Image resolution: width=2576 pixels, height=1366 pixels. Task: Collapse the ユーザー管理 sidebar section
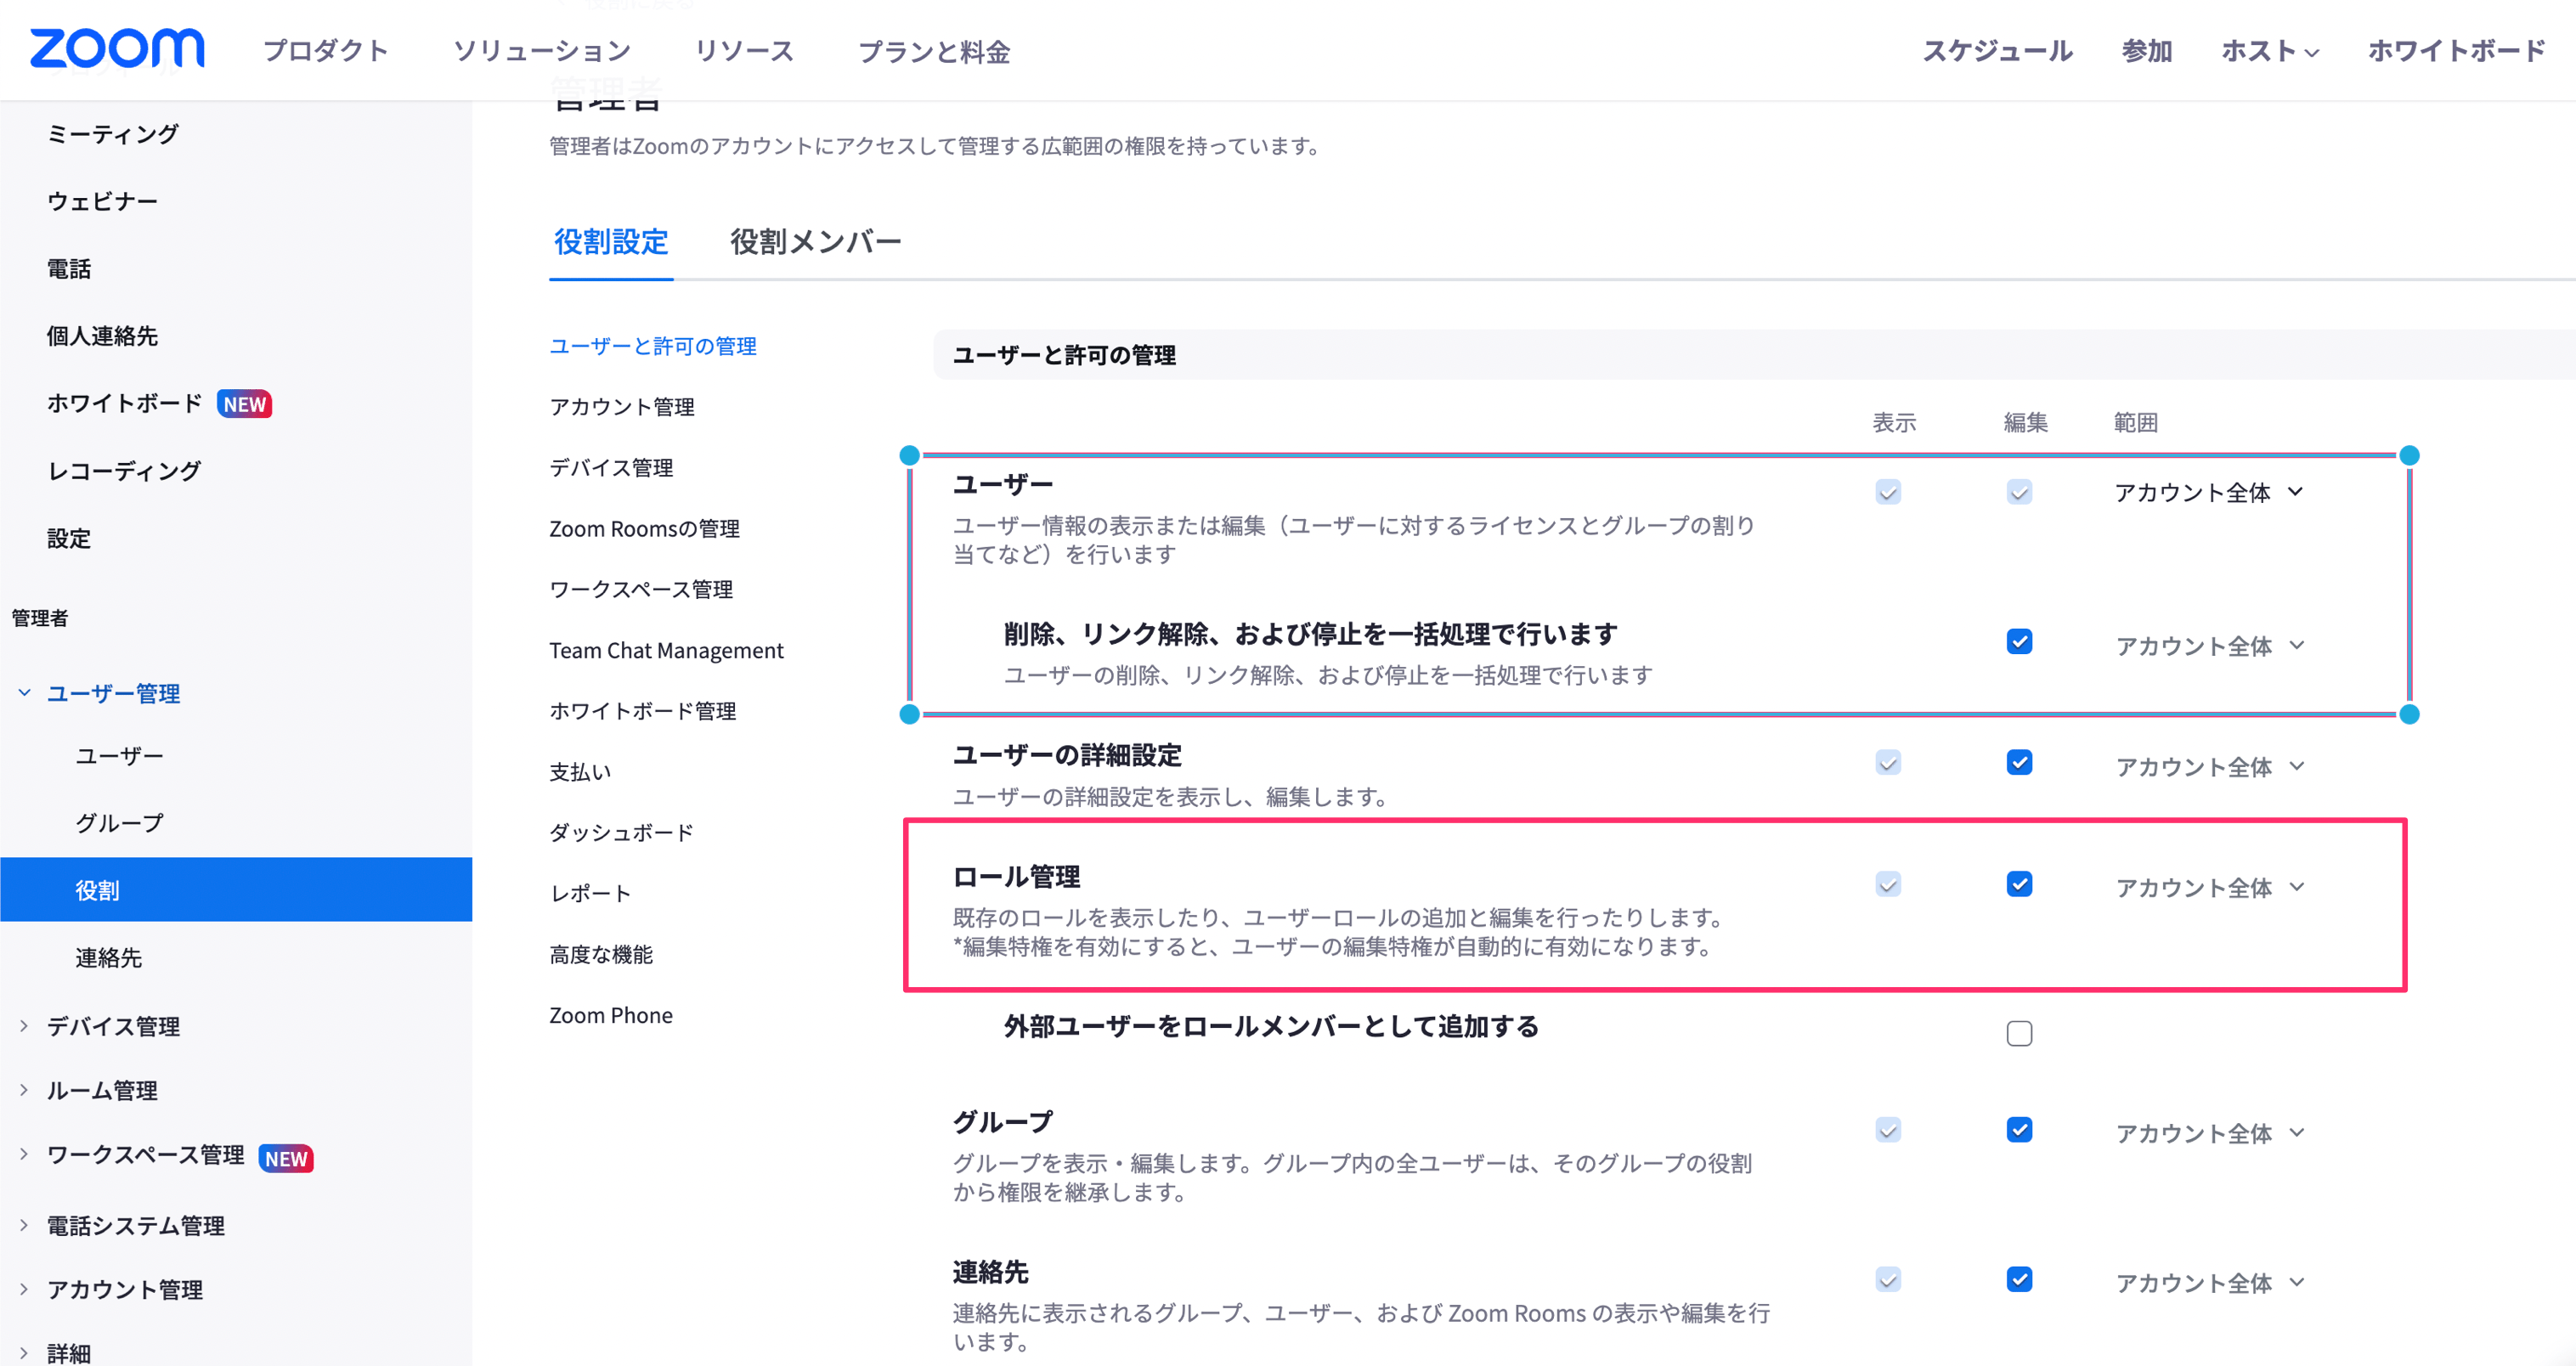[24, 693]
